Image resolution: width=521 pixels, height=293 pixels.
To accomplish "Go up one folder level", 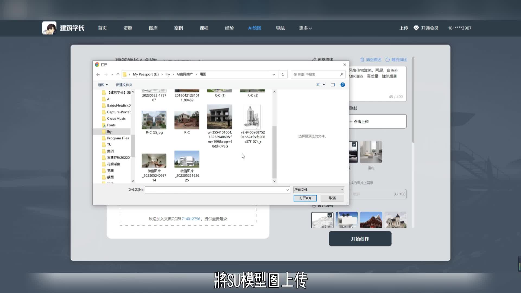I will [x=118, y=74].
